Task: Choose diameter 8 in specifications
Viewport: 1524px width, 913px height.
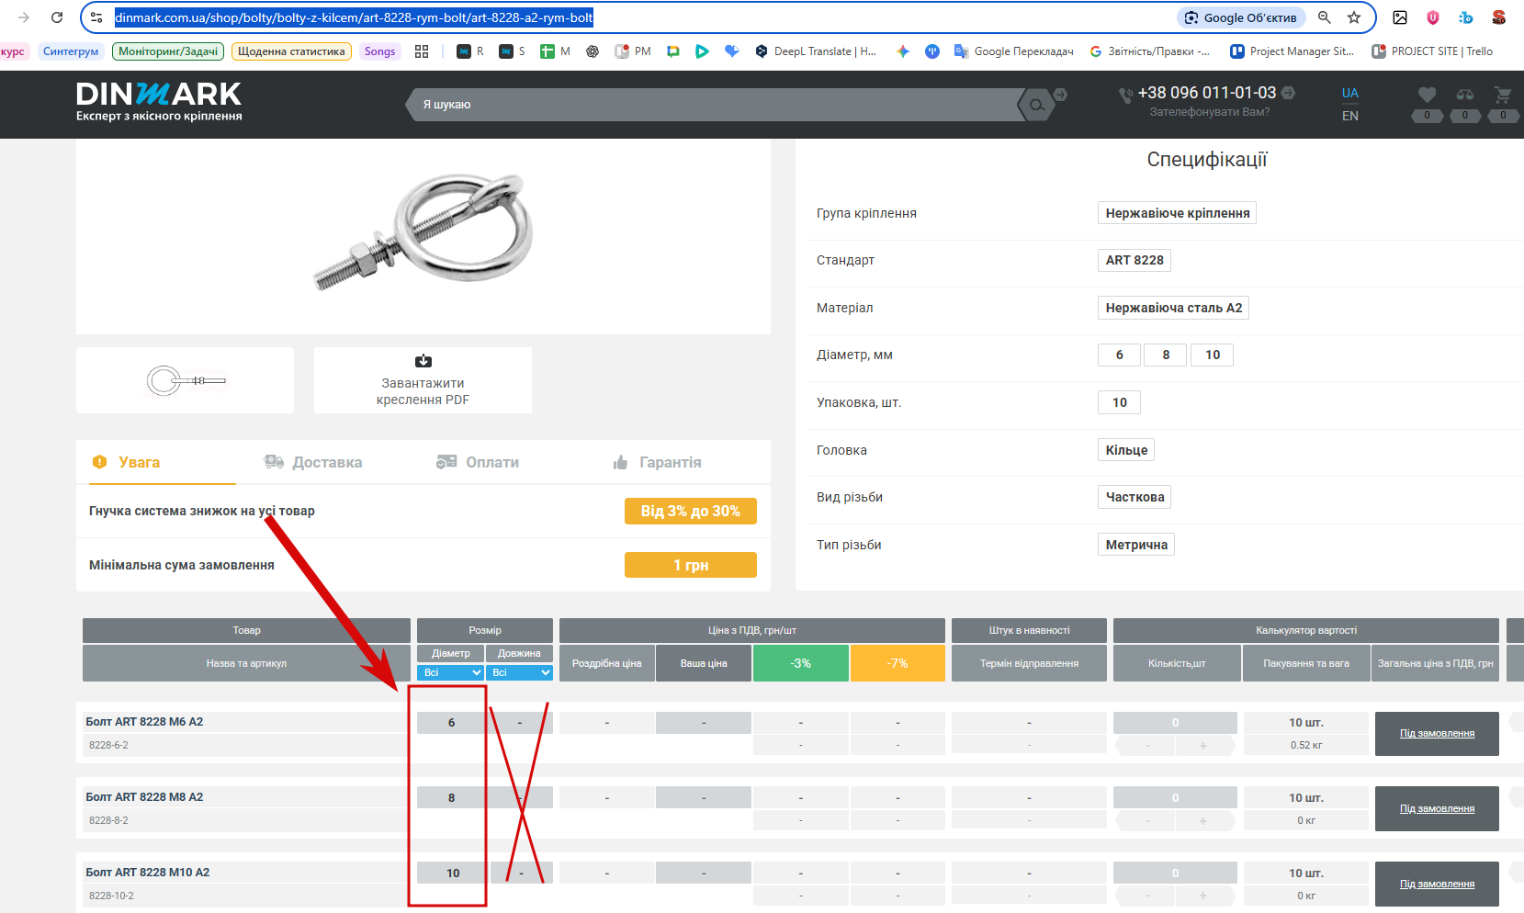Action: 1166,355
